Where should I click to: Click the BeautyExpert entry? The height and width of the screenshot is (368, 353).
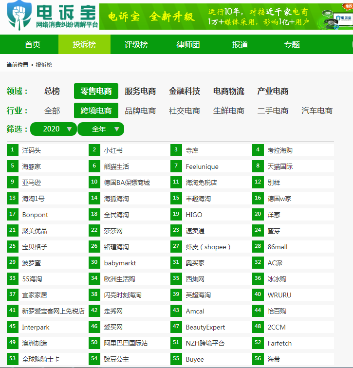(205, 327)
